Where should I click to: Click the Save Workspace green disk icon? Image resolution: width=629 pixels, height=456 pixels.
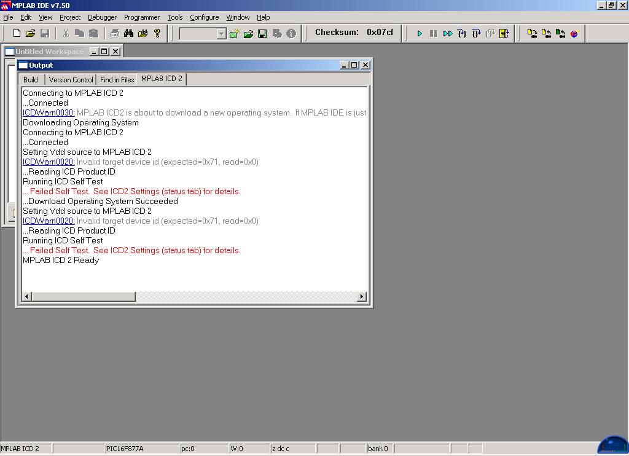(262, 34)
